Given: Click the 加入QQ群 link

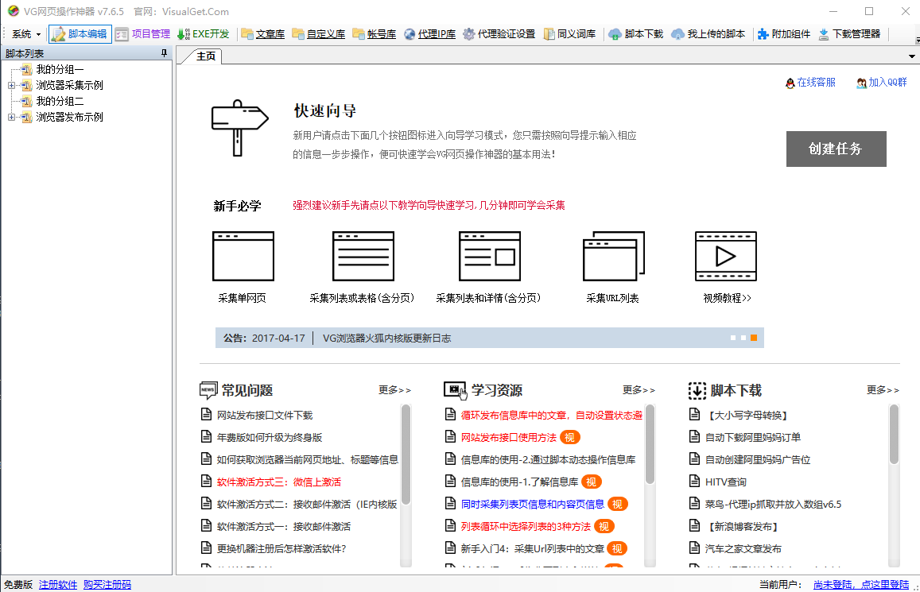Looking at the screenshot, I should coord(881,83).
